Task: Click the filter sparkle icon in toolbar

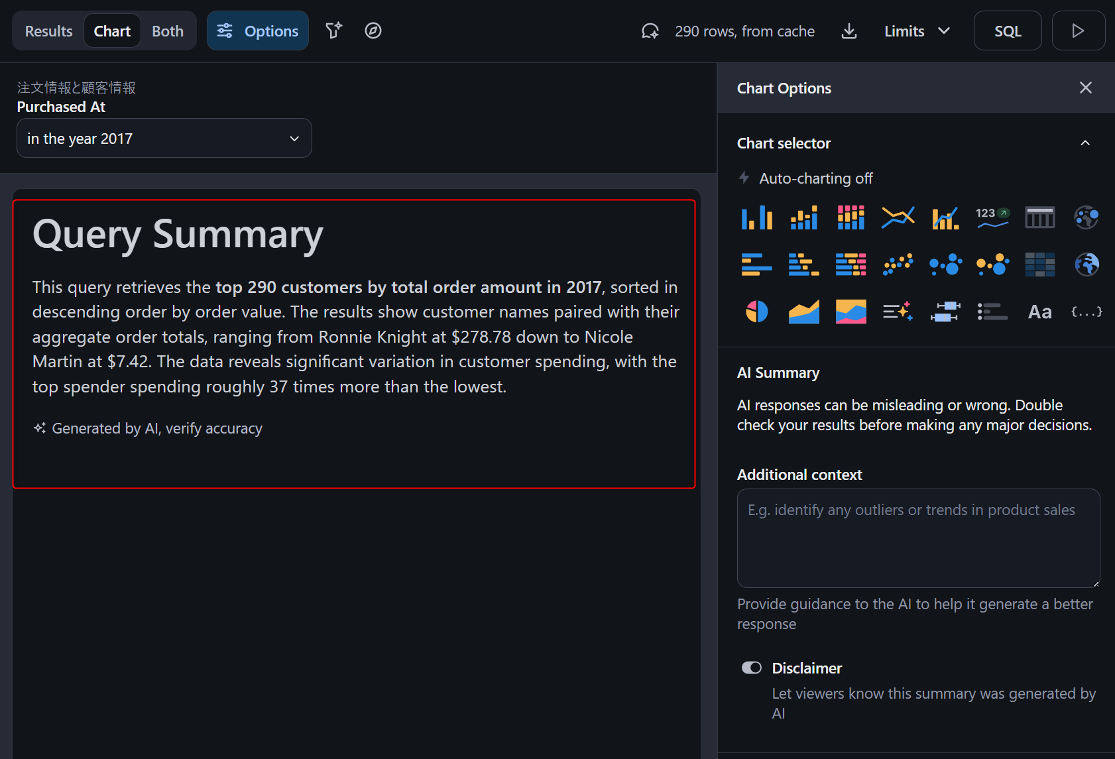Action: point(333,30)
